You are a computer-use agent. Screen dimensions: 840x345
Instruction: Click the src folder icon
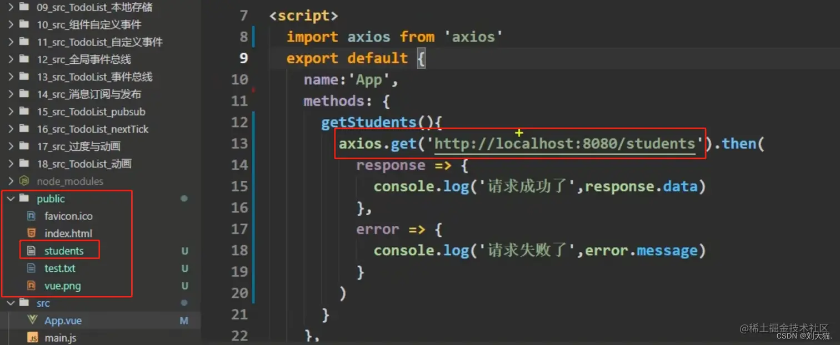tap(24, 303)
